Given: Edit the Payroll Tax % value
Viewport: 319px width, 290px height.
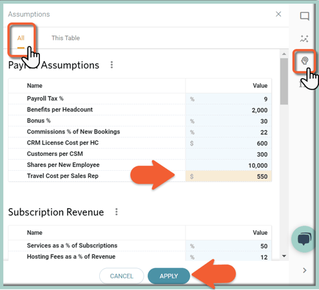Looking at the screenshot, I should pos(229,99).
